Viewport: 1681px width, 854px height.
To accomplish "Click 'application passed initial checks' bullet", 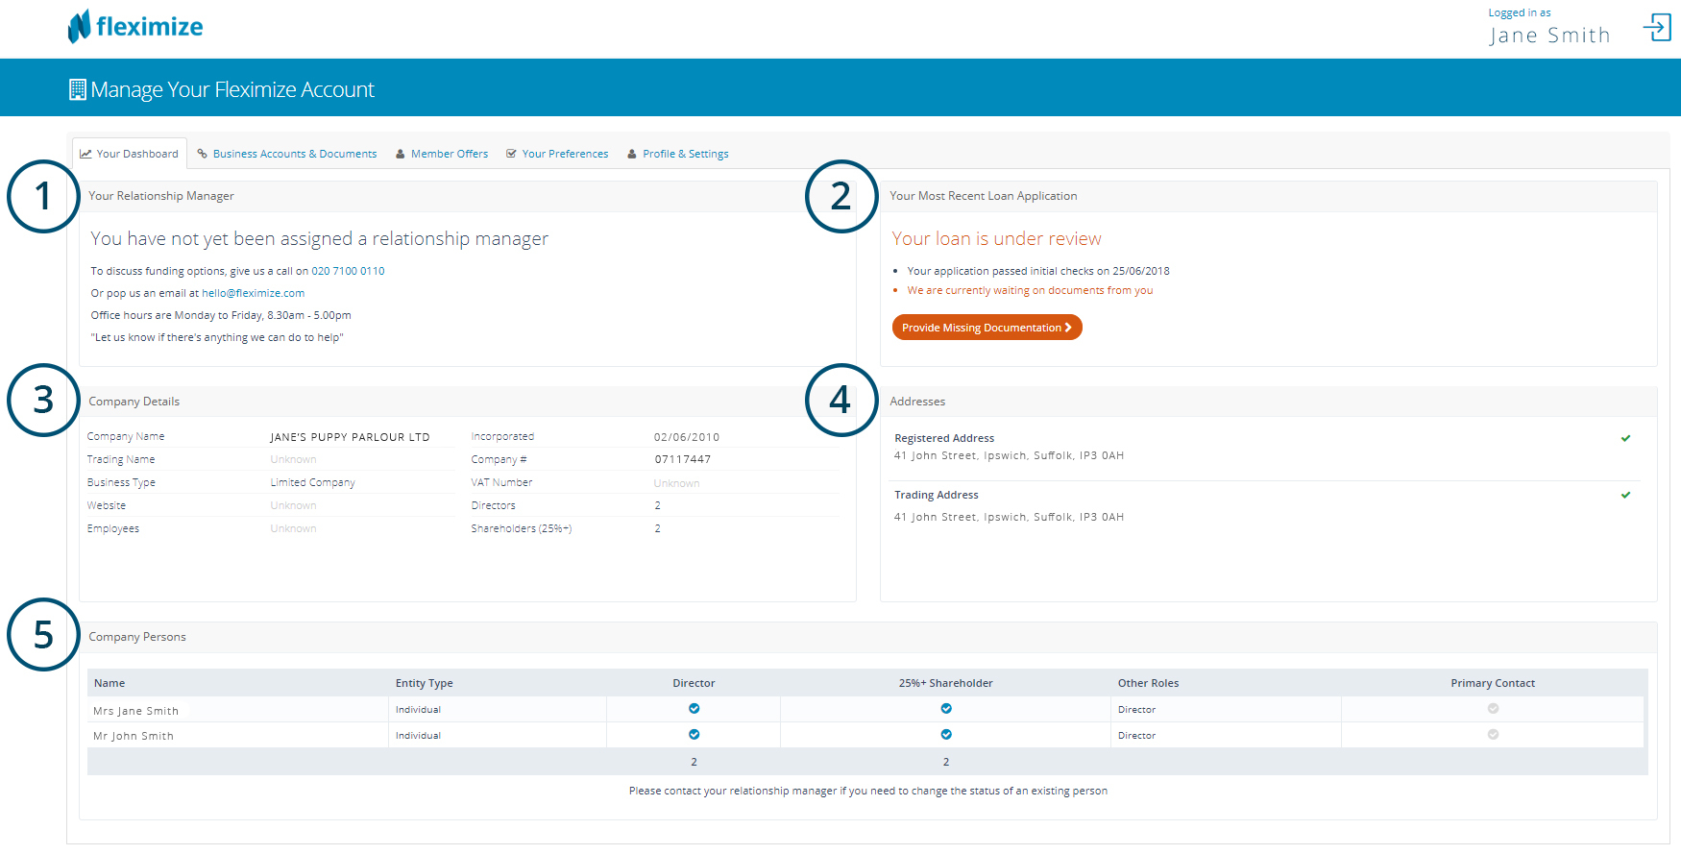I will click(1038, 271).
